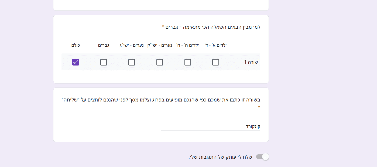Click the "נערים - ישי"ק" column label
Screen dimensions: 377x167
[x=160, y=45]
